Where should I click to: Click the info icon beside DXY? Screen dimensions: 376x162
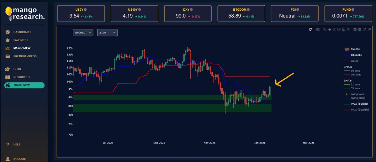click(x=192, y=10)
